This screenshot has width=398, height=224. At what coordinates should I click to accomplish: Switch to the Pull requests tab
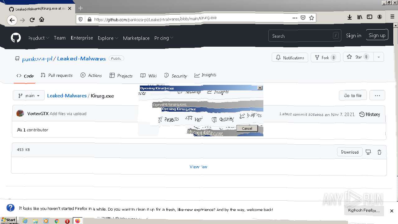[x=57, y=75]
